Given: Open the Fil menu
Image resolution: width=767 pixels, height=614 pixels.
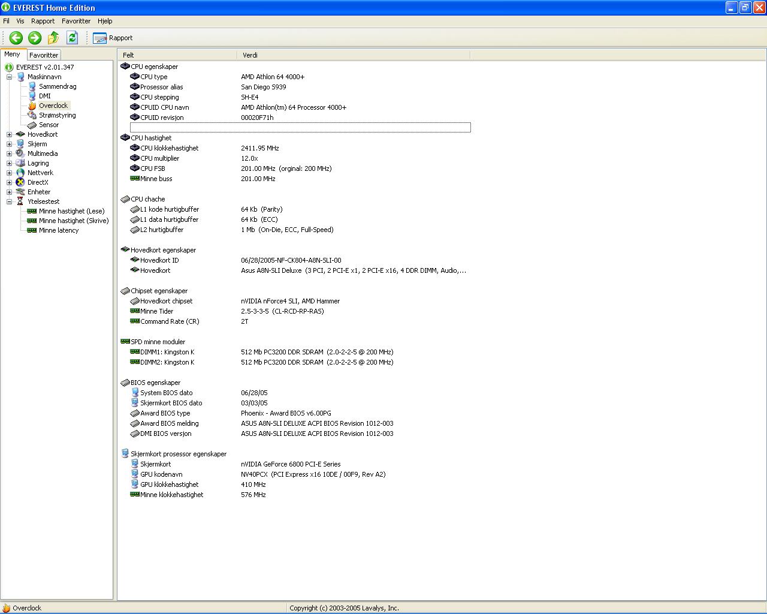Looking at the screenshot, I should [7, 21].
